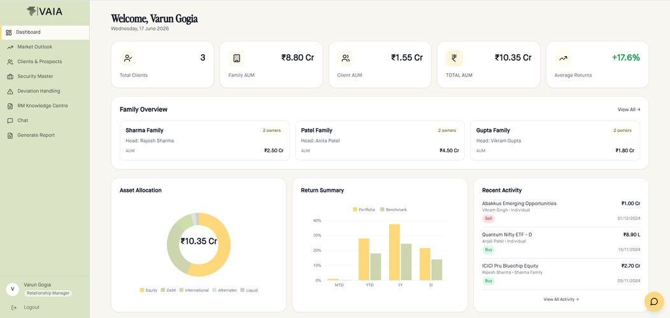Go to Market Outlook

point(45,47)
